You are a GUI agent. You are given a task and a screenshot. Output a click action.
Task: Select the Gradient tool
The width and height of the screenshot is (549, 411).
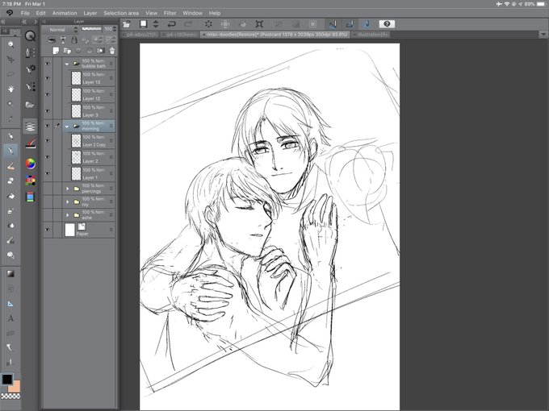click(10, 274)
